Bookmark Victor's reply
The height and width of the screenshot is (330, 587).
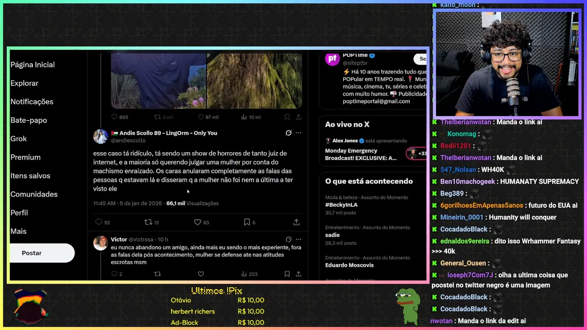click(287, 274)
